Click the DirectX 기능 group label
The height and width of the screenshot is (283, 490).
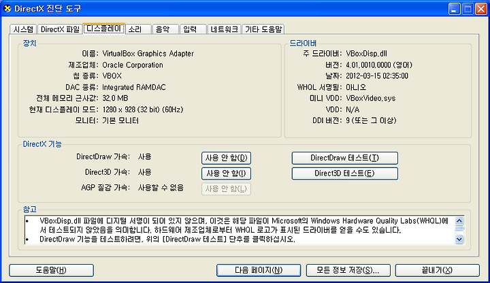[x=42, y=144]
